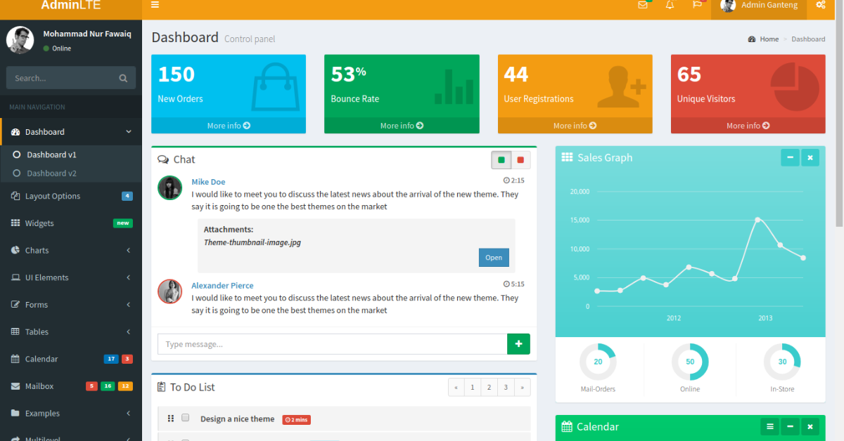Click the search magnifier icon in sidebar
Screen dimensions: 844x441
[123, 79]
